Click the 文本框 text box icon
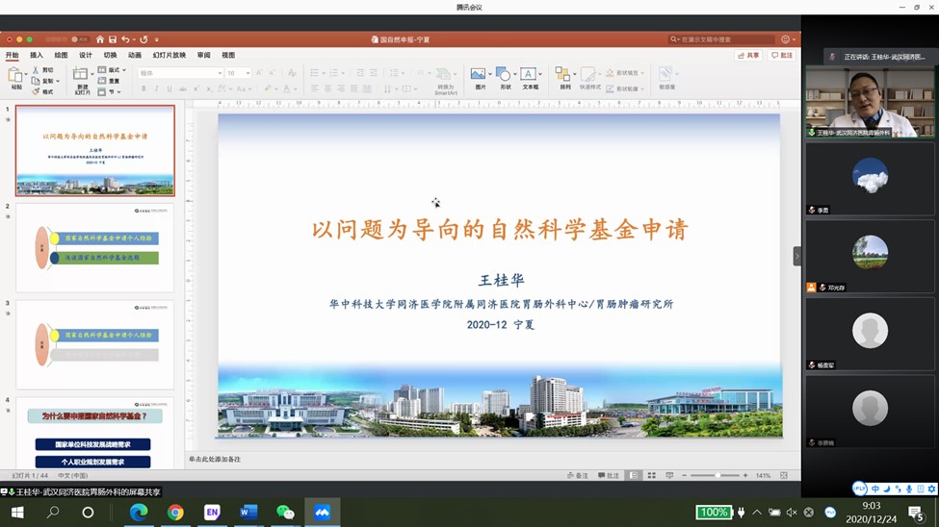The image size is (939, 527). [530, 78]
